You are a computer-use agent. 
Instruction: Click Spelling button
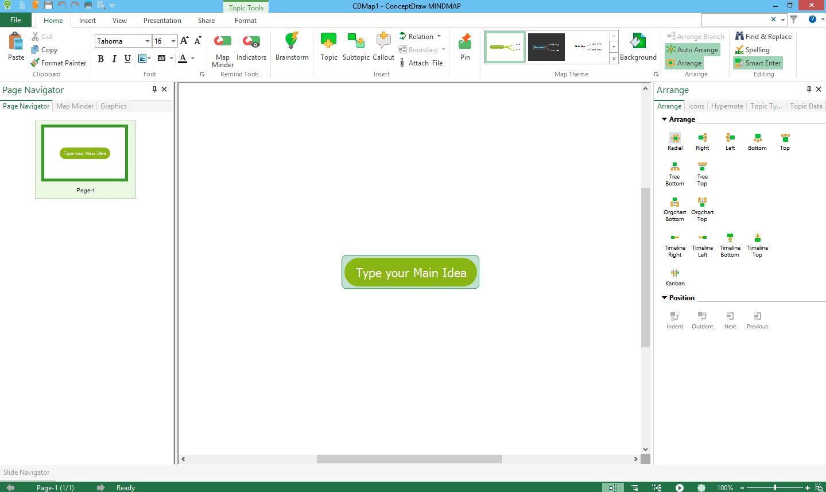coord(753,50)
